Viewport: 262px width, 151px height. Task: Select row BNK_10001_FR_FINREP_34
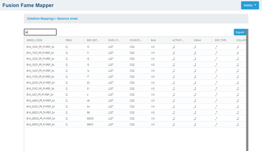tap(40, 47)
